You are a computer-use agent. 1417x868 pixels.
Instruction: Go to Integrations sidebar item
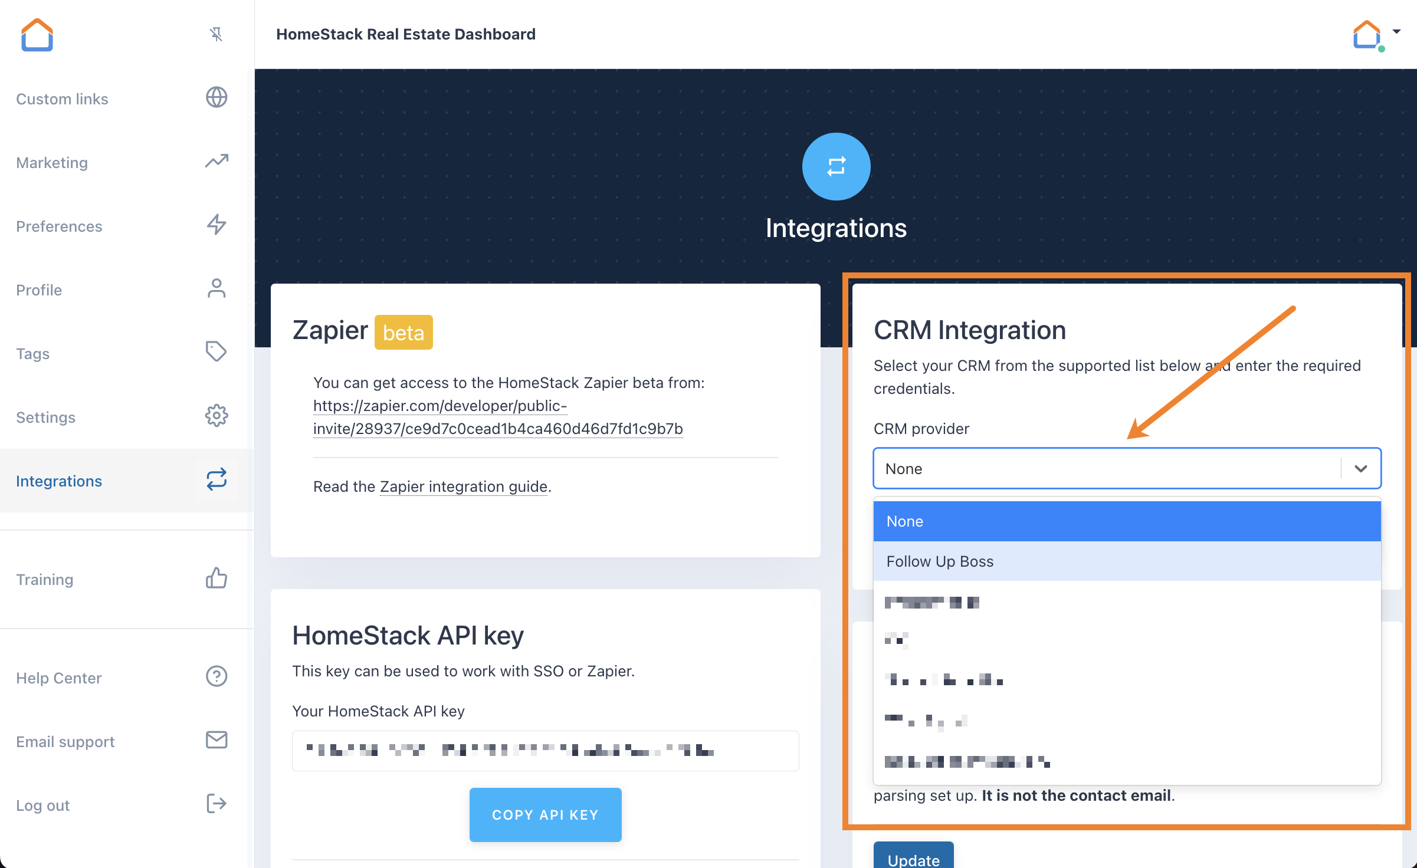tap(59, 481)
